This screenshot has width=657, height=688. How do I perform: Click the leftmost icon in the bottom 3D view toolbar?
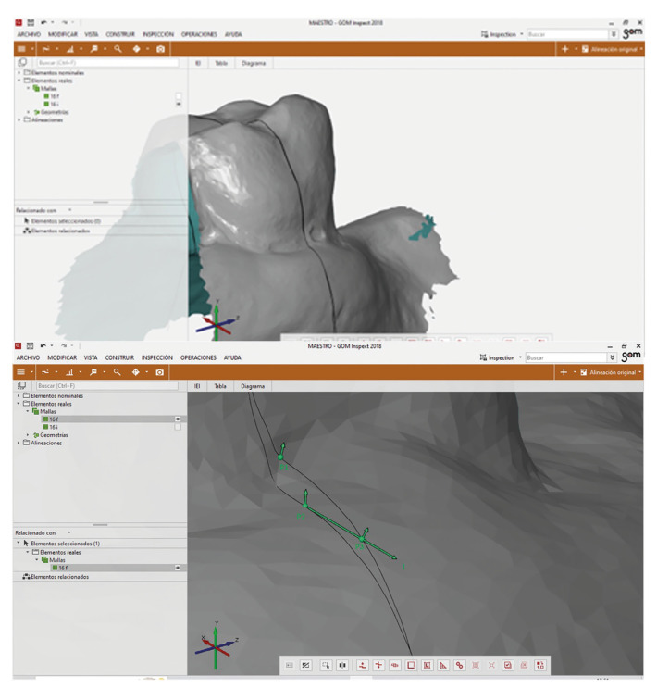(x=290, y=665)
